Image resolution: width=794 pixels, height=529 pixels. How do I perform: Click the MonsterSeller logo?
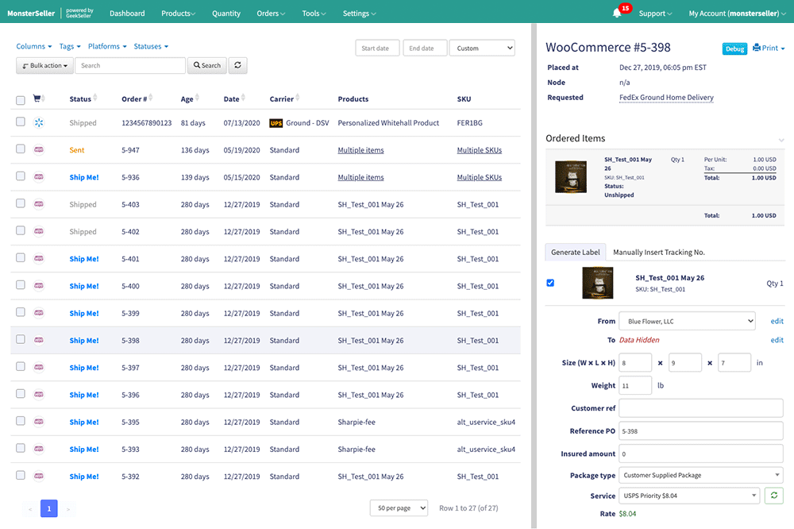pos(31,14)
